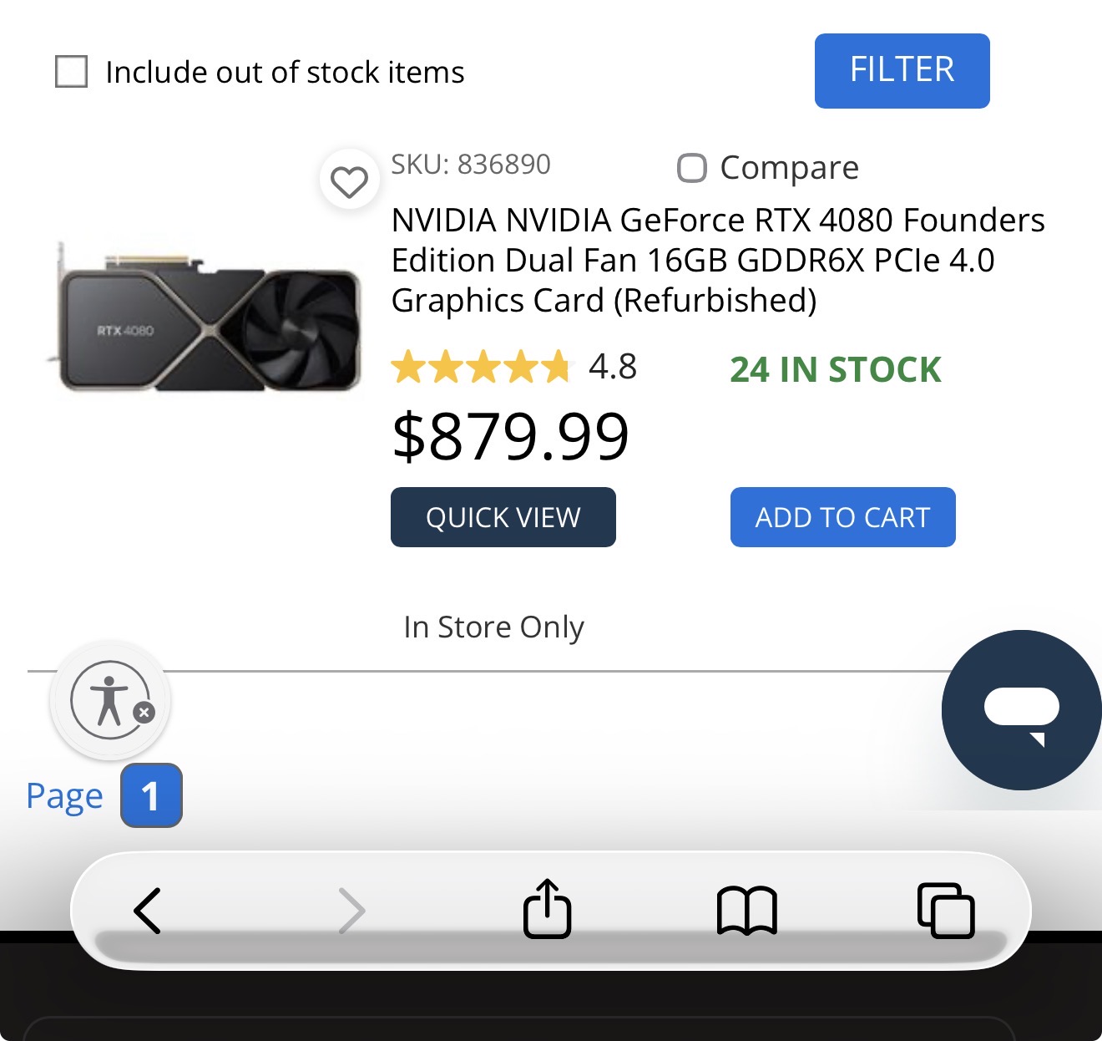Open the Safari share sheet
Image resolution: width=1102 pixels, height=1041 pixels.
coord(548,909)
